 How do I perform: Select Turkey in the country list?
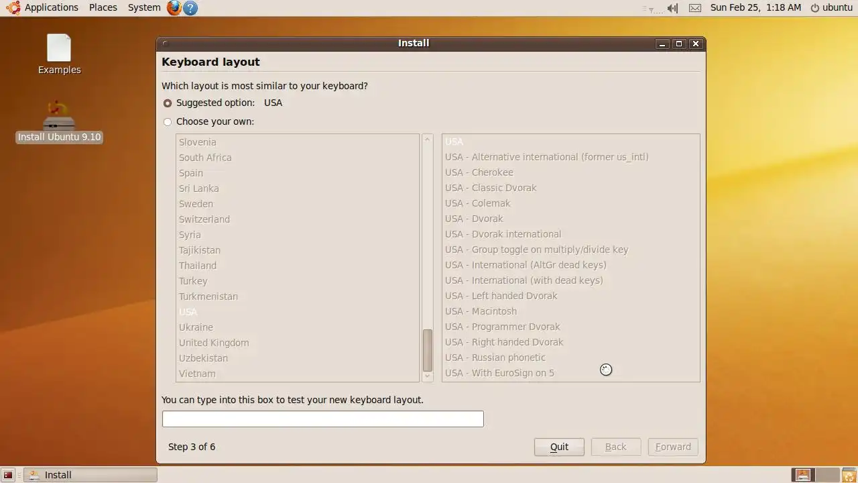point(298,281)
